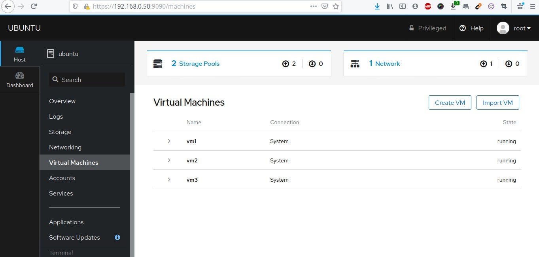Click the State column header
This screenshot has width=539, height=257.
(509, 122)
